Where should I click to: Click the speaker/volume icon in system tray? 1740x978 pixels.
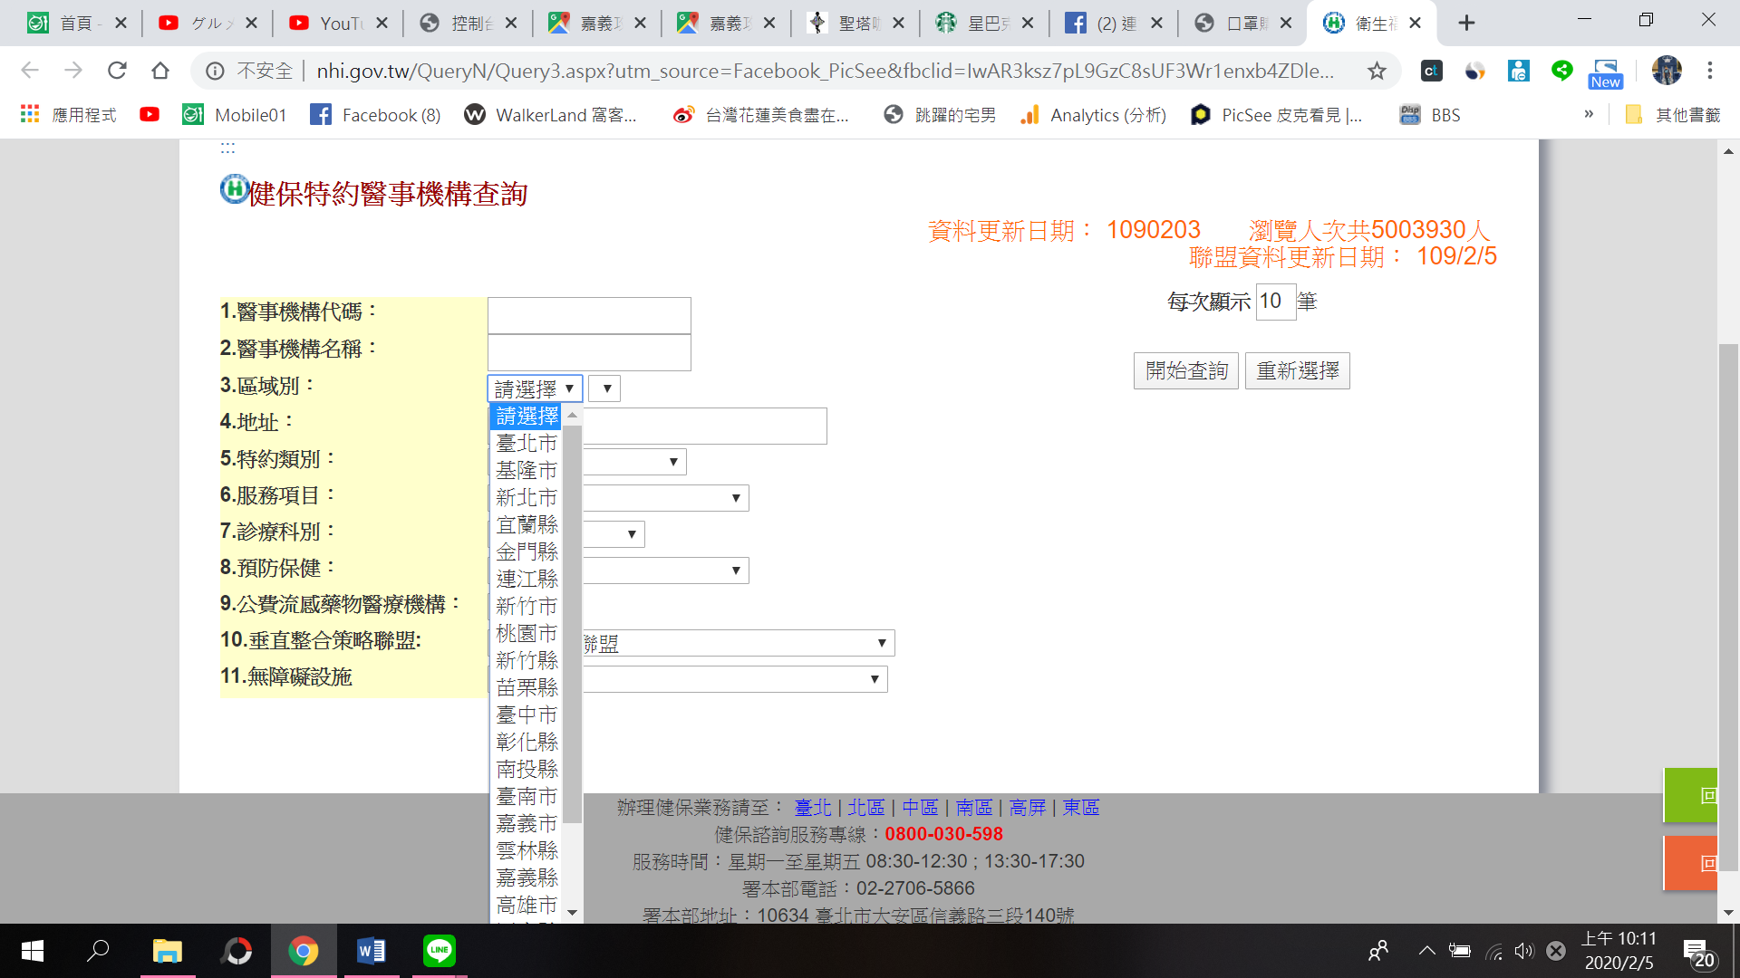coord(1525,952)
